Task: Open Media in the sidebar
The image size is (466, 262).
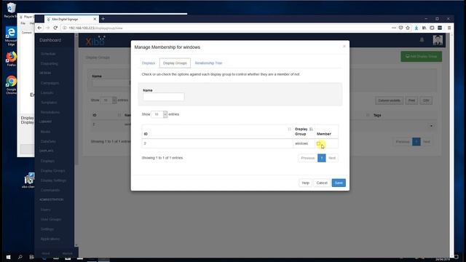Action: (45, 132)
